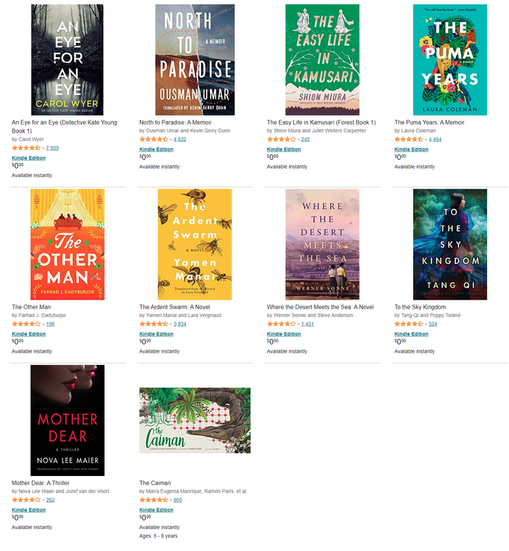Click the stars for The Easy Life in Kamusari

(281, 139)
